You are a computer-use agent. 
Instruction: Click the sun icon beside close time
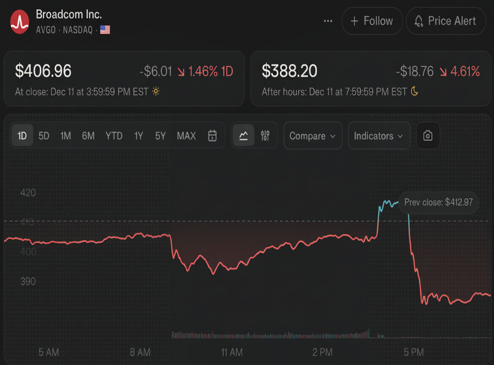click(156, 92)
